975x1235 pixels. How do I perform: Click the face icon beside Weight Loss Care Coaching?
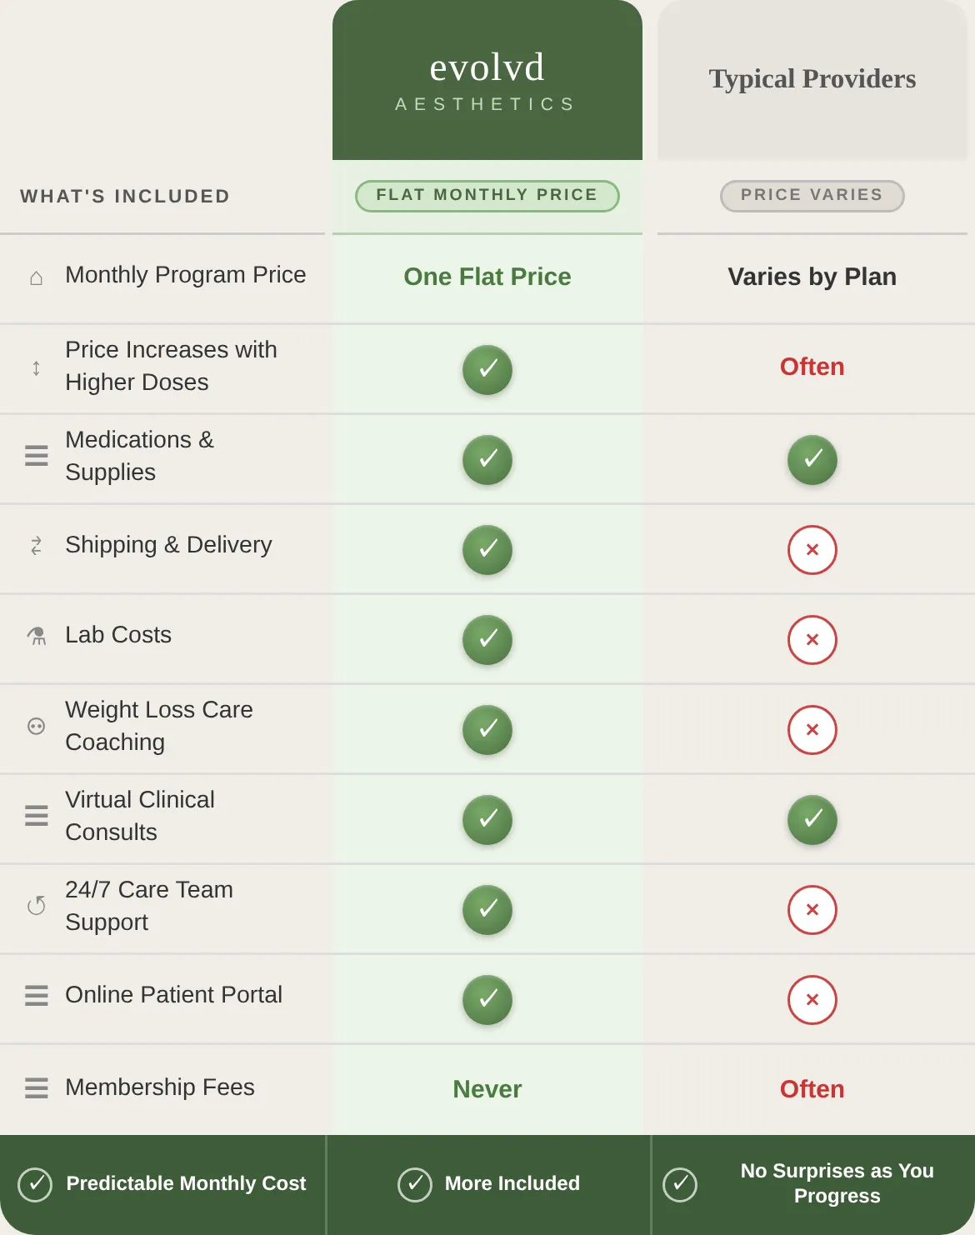pyautogui.click(x=36, y=726)
